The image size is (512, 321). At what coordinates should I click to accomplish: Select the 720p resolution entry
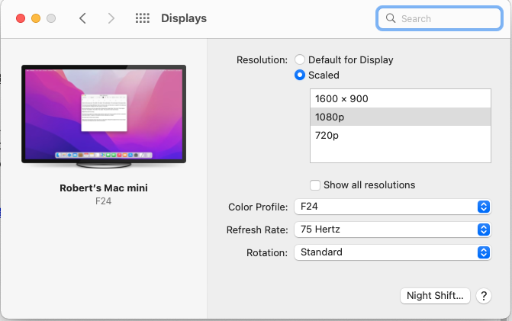coord(400,135)
